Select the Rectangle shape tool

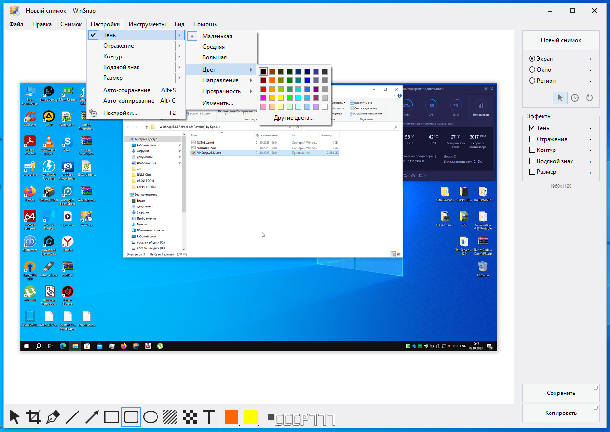(112, 417)
